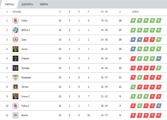Select the Таблица tab
The height and width of the screenshot is (120, 167).
9,4
